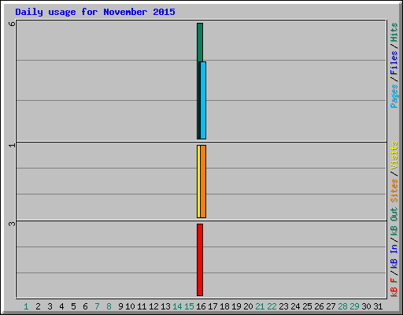Click day 5 on the x-axis

[x=73, y=306]
